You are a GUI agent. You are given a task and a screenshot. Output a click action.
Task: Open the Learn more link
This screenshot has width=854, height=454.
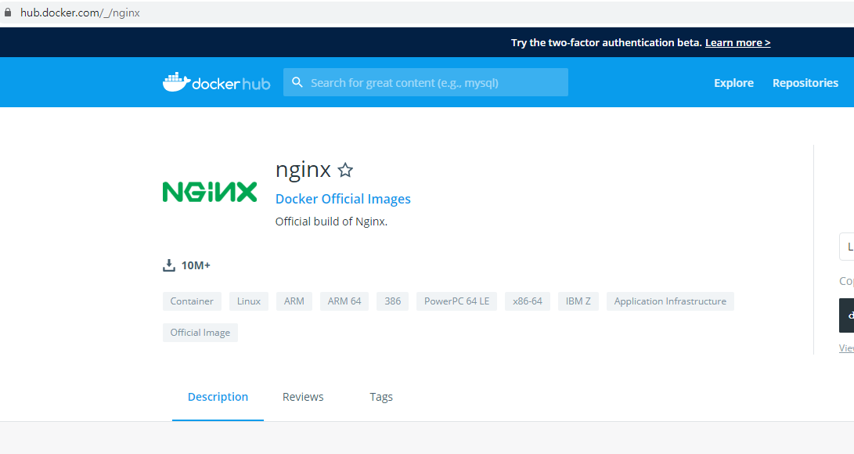tap(737, 42)
